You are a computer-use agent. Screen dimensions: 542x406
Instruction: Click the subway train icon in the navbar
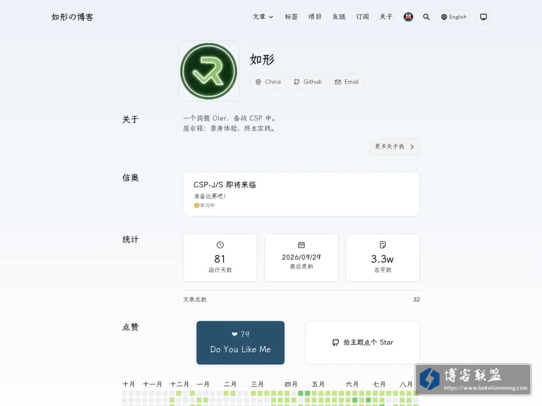click(408, 17)
